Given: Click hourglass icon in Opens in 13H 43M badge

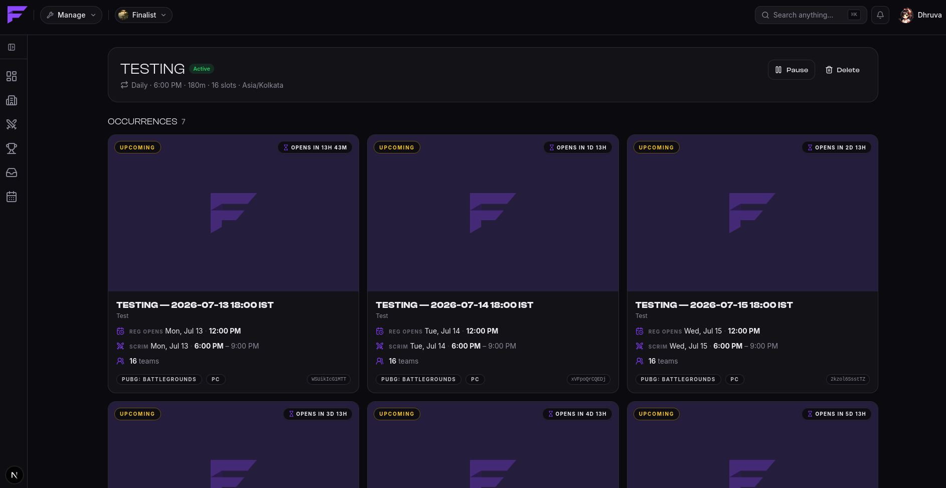Looking at the screenshot, I should click(x=286, y=147).
